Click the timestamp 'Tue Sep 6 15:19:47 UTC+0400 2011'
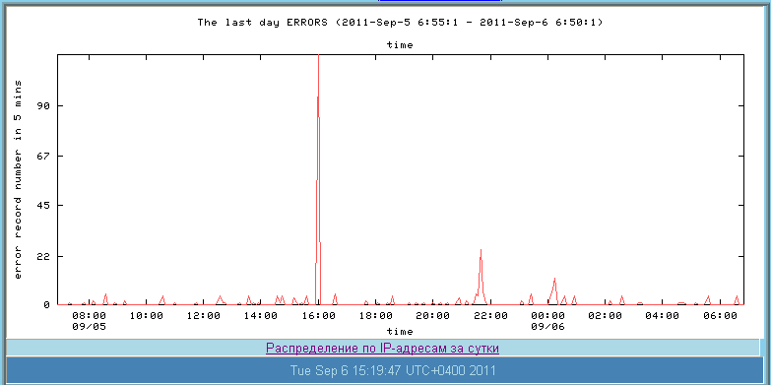771x385 pixels. click(393, 370)
